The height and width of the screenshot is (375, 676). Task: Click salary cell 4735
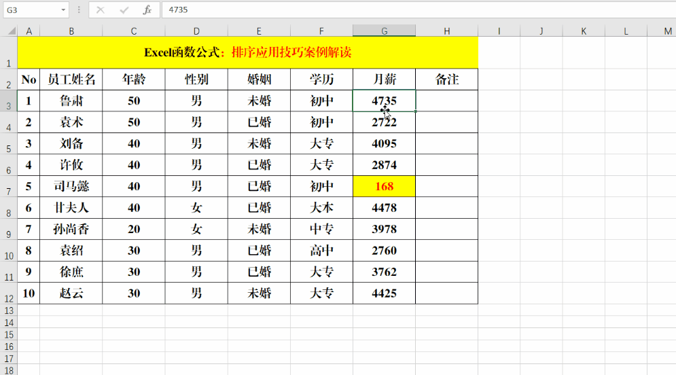(384, 101)
